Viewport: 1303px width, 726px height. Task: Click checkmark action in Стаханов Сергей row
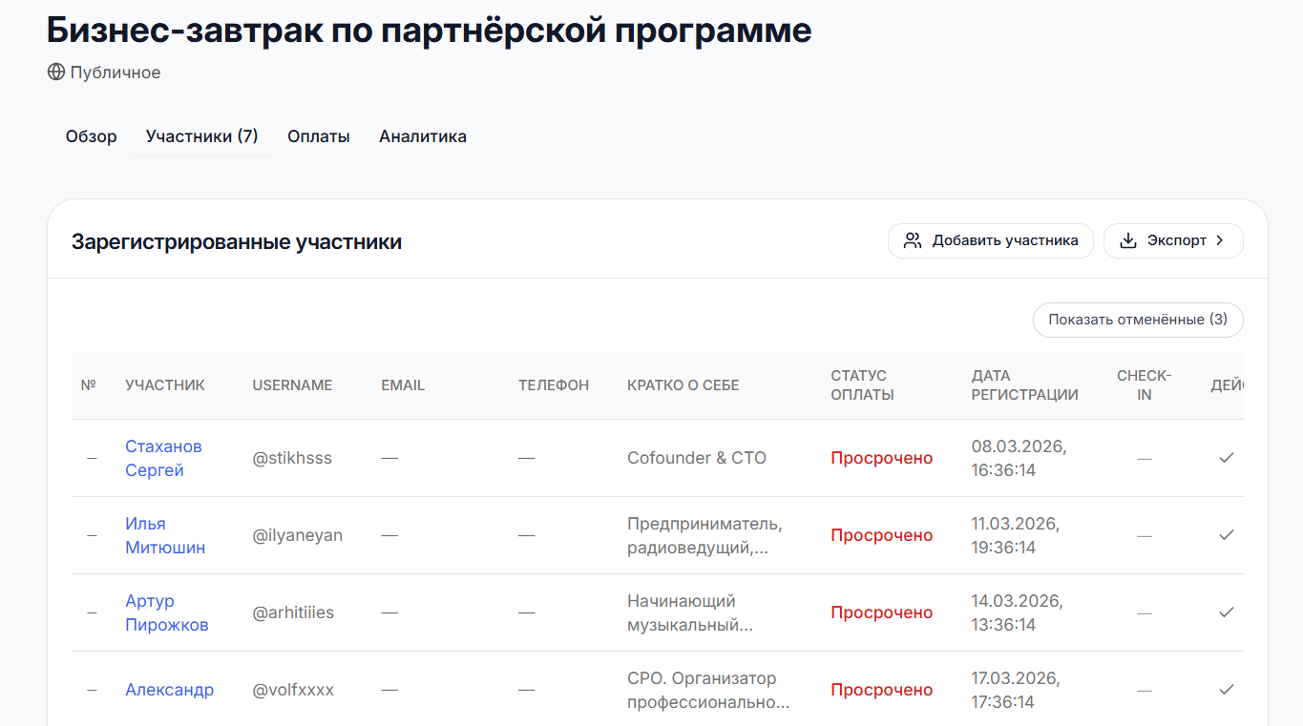click(1227, 458)
